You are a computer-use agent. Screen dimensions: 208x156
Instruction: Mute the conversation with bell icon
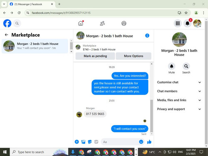coord(171,66)
